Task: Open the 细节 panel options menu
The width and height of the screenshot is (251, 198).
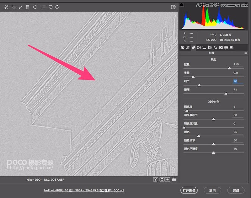Action: [x=246, y=53]
